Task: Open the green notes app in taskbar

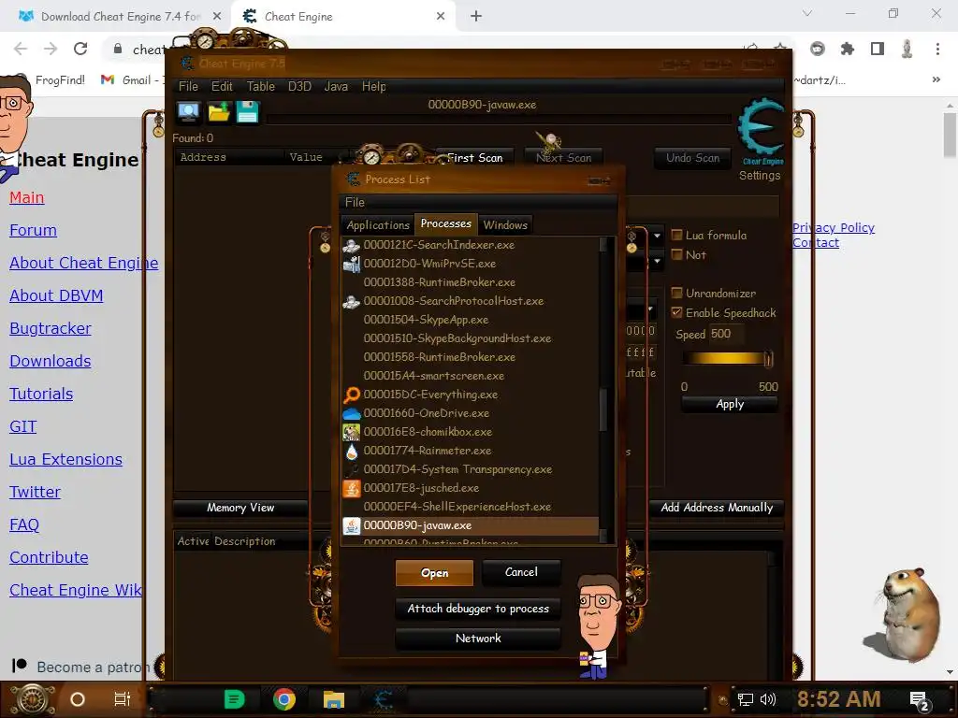Action: [234, 699]
